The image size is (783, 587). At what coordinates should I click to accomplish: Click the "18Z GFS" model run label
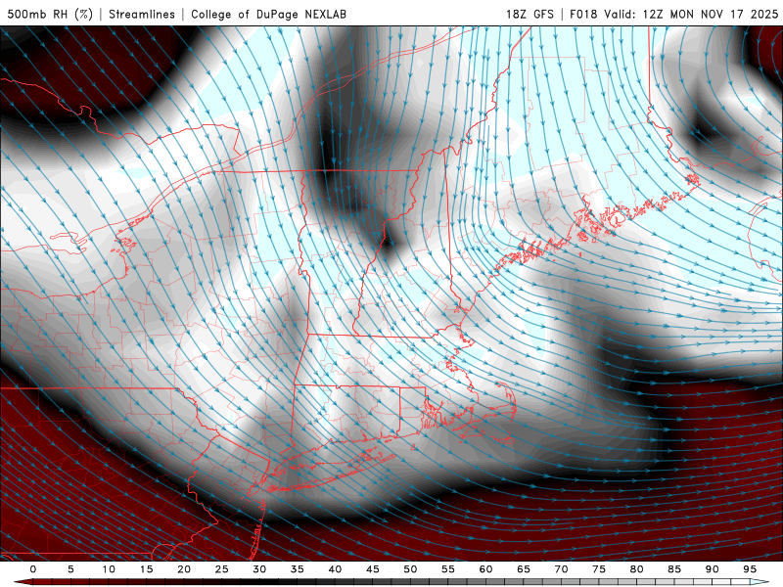tap(530, 14)
